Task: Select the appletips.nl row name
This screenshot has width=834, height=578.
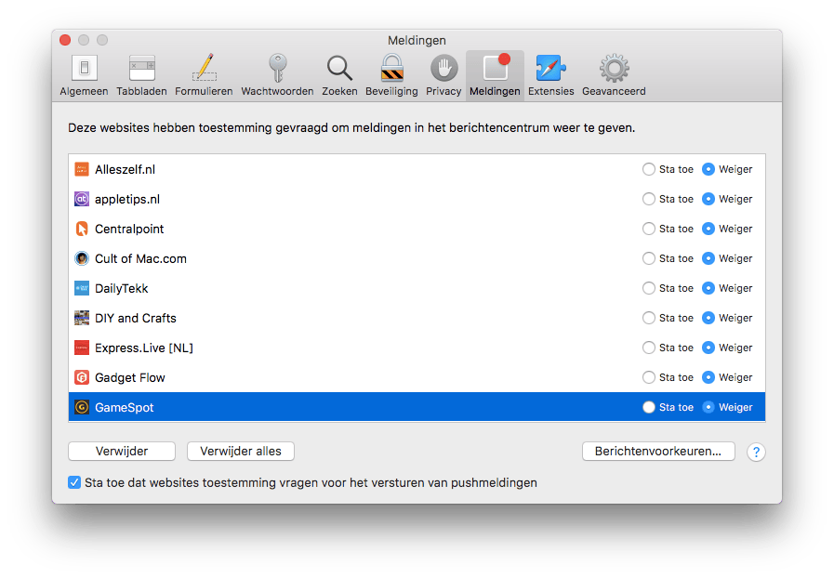Action: [x=127, y=200]
